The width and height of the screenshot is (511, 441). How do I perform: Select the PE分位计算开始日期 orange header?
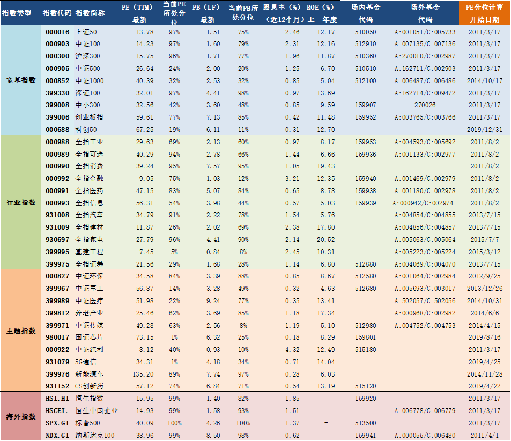click(485, 13)
